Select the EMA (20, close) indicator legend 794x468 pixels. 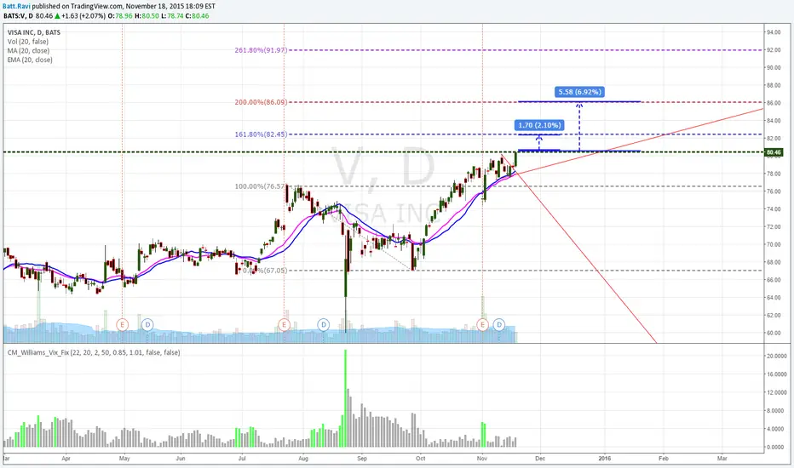point(30,60)
